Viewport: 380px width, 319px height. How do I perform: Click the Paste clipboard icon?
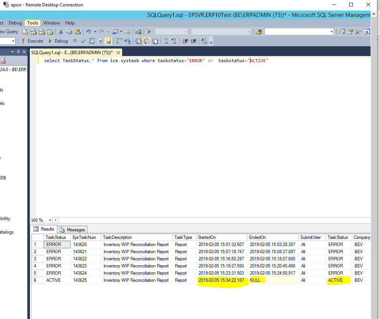click(x=78, y=32)
